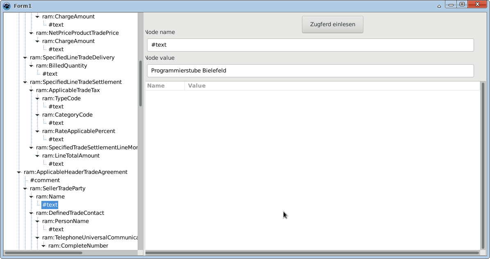
Task: Select #text under ram:CategoryCode
Action: point(56,123)
